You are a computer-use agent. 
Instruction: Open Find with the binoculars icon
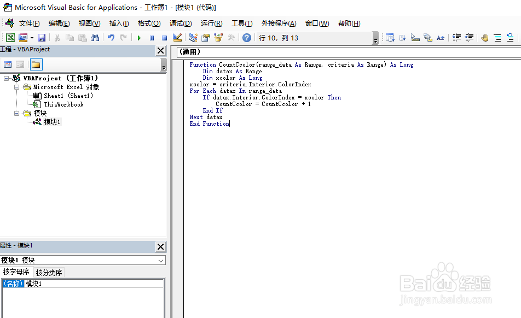pos(95,38)
